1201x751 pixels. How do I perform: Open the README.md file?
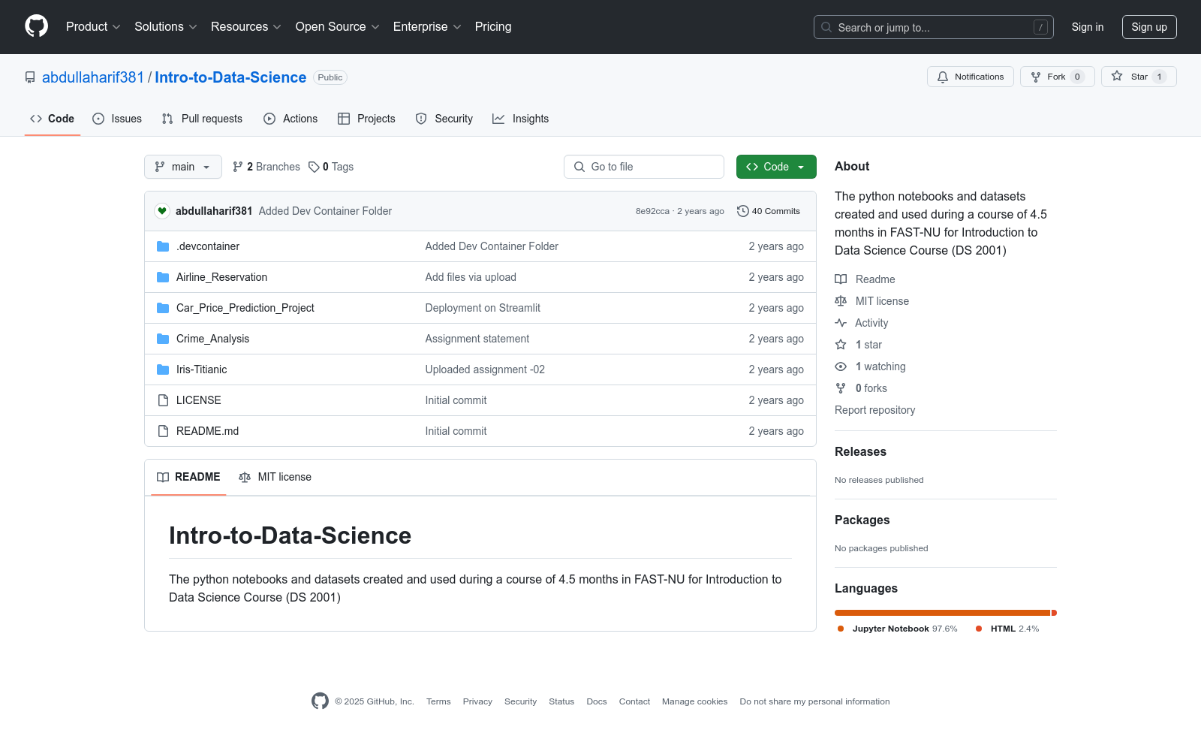click(207, 431)
